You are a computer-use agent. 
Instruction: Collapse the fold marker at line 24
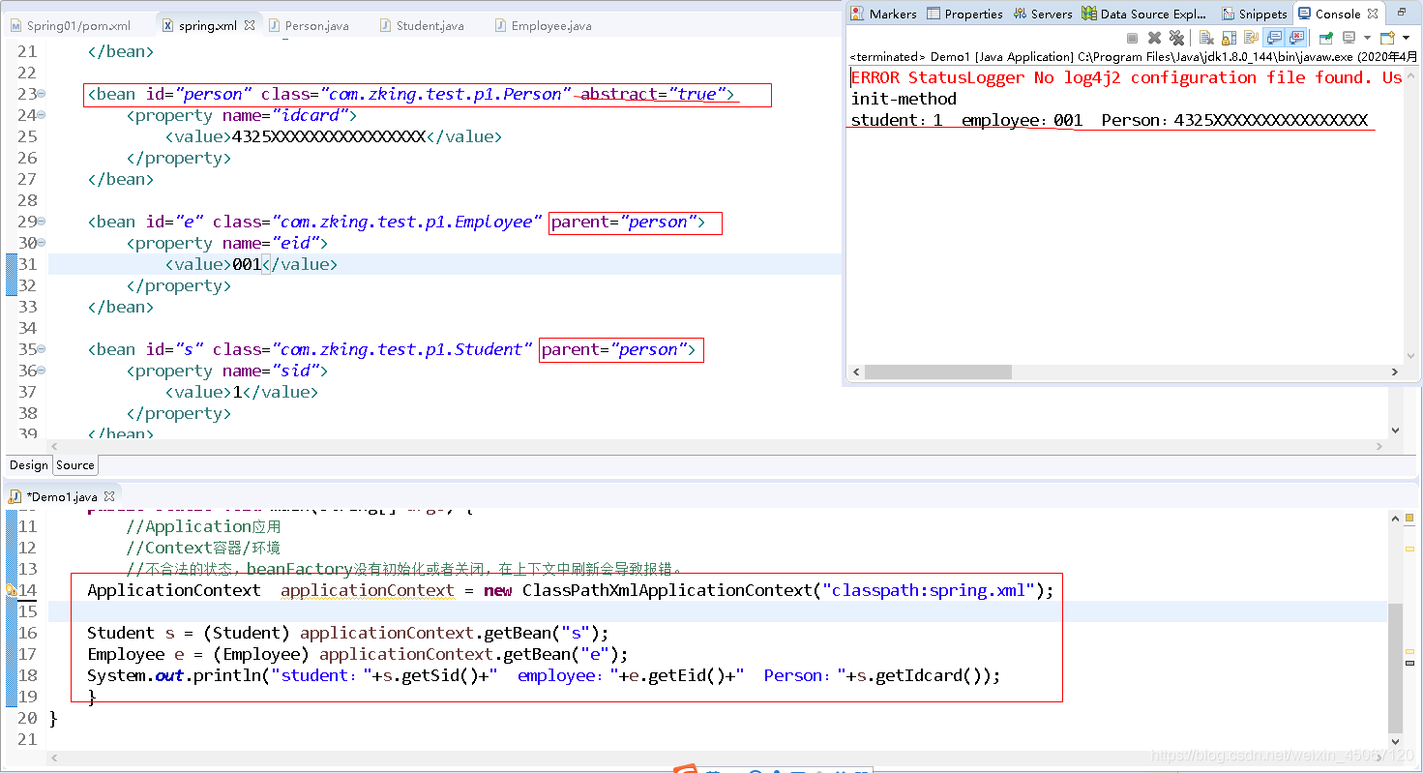point(43,116)
